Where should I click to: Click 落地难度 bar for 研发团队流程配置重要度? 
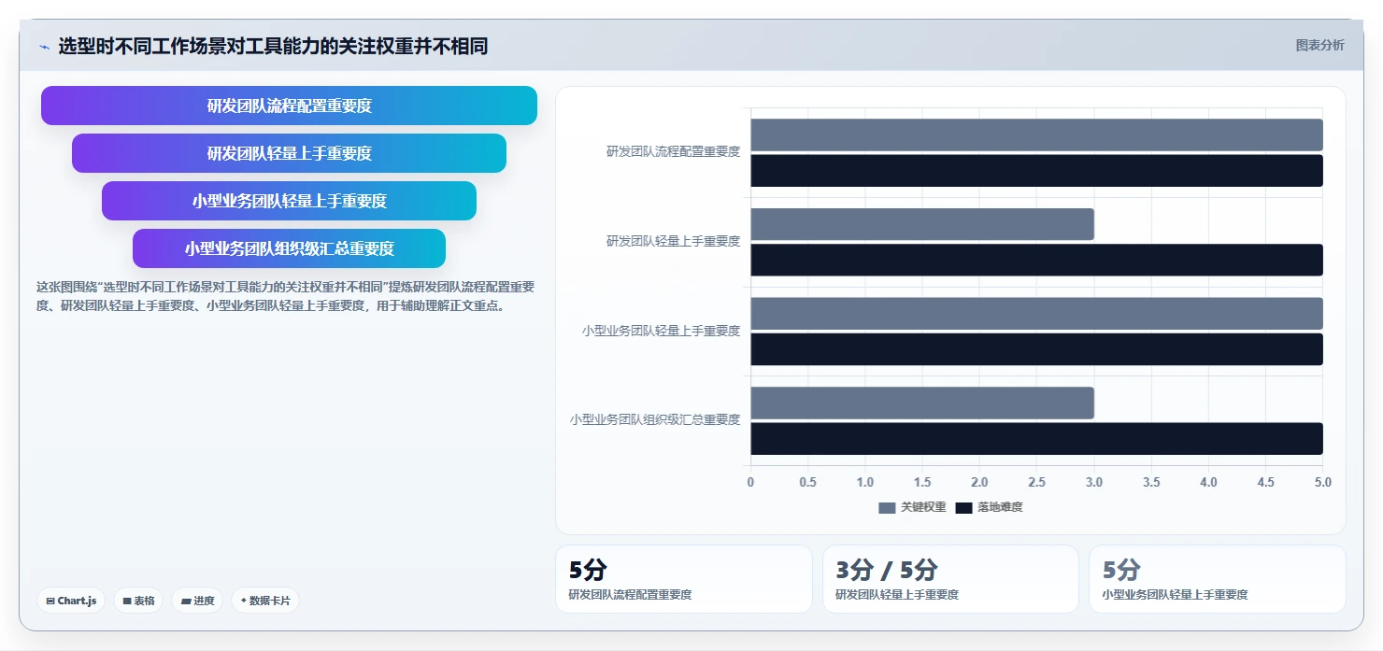pos(1036,171)
